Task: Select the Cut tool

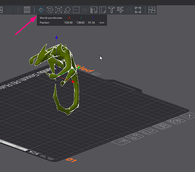Action: pos(76,10)
